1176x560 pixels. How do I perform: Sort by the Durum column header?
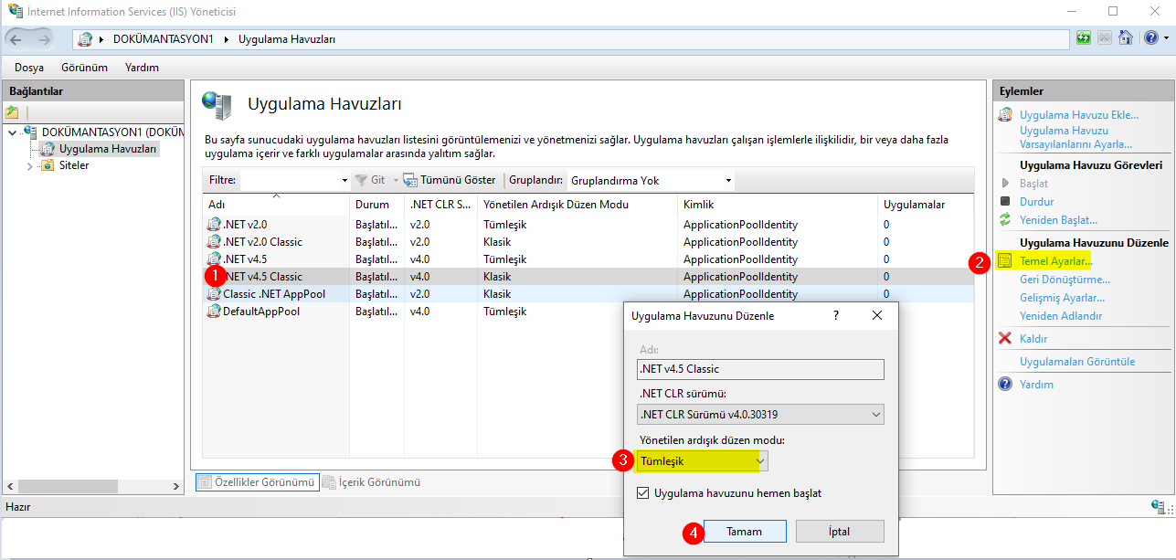(377, 205)
